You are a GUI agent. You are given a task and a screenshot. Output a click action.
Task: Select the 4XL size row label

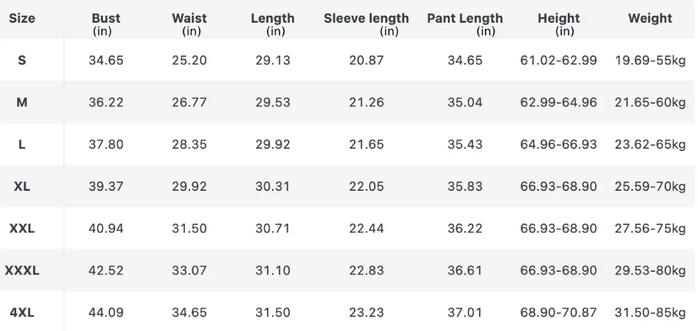click(22, 312)
